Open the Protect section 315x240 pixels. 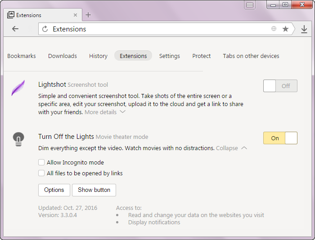[x=202, y=56]
